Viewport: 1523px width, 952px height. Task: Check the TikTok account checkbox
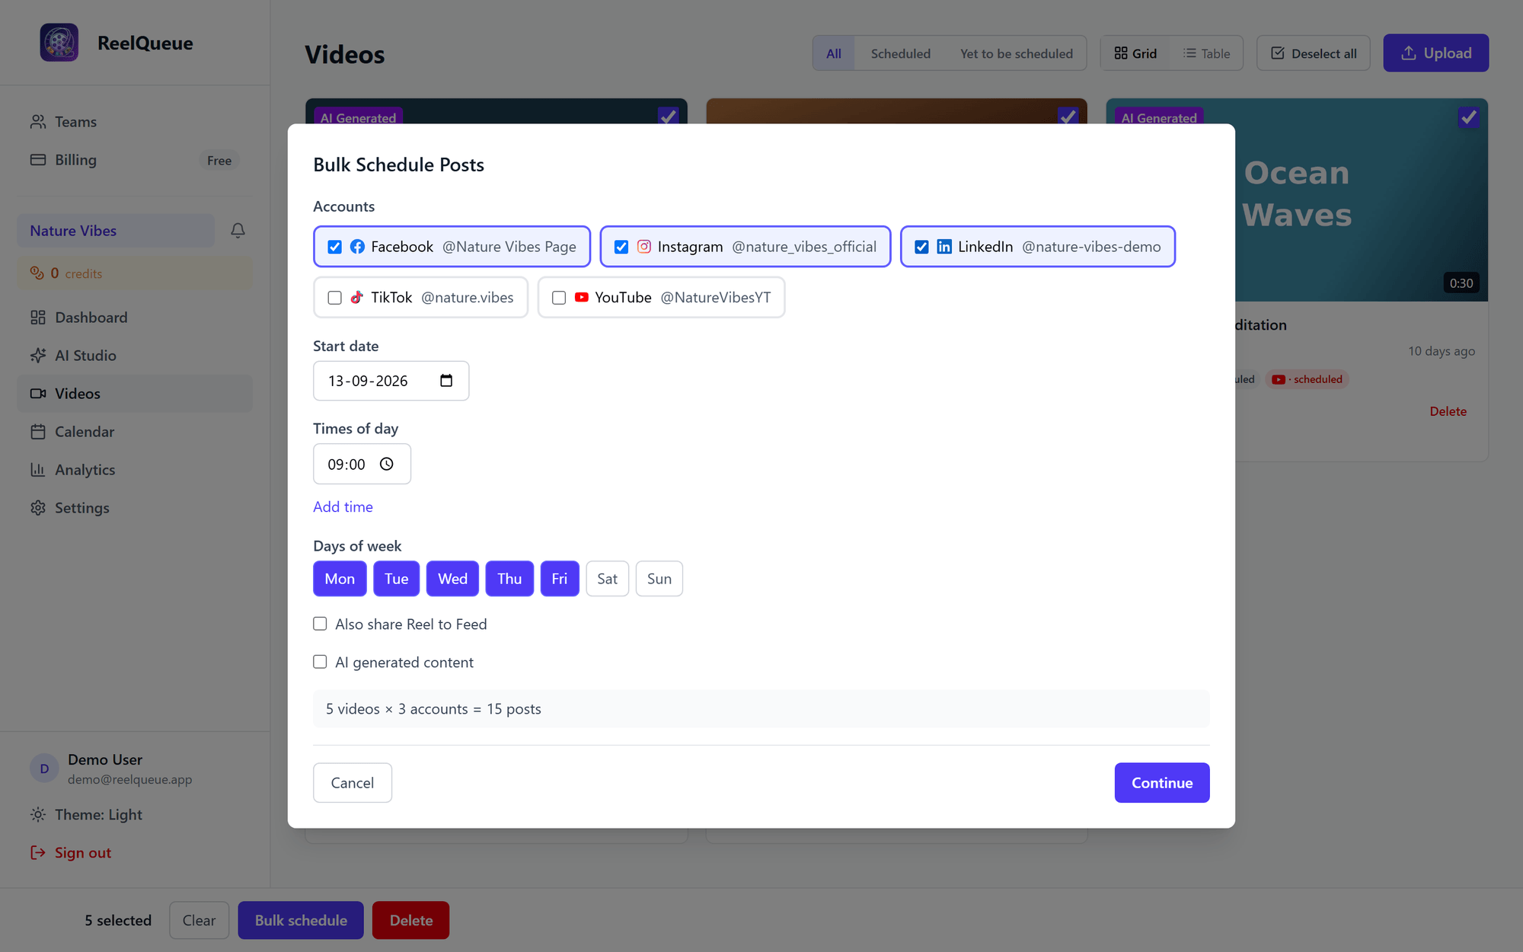(334, 298)
